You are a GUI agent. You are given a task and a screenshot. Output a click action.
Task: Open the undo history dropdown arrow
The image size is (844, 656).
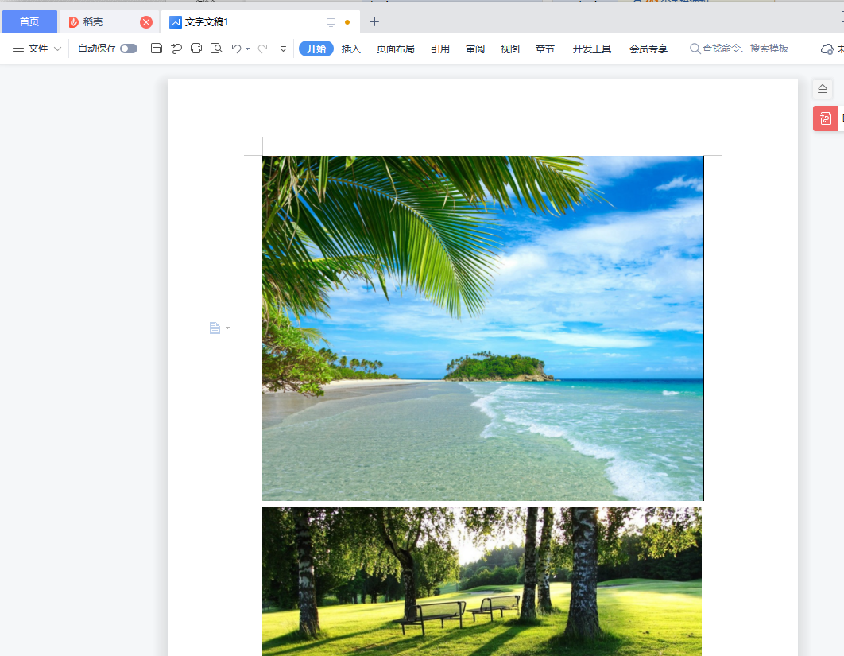[x=248, y=49]
